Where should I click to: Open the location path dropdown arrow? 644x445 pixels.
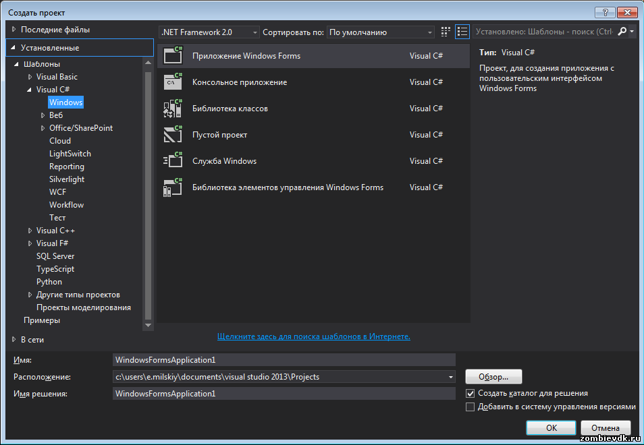450,377
